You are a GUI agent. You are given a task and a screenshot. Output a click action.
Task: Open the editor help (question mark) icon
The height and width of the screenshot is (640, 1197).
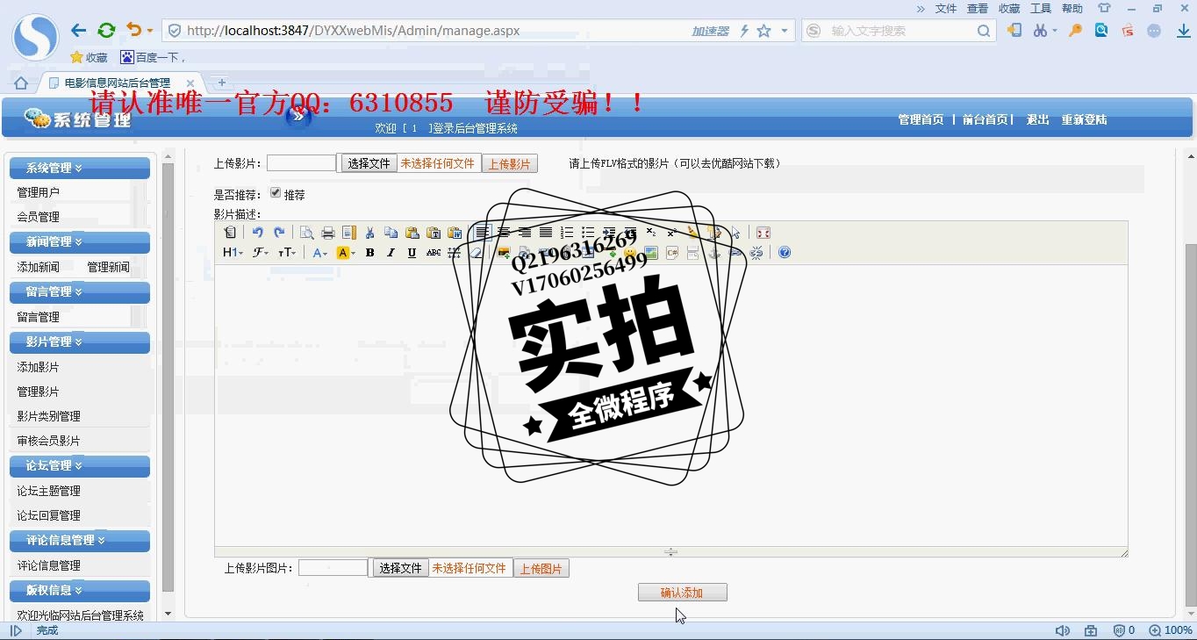pyautogui.click(x=784, y=253)
